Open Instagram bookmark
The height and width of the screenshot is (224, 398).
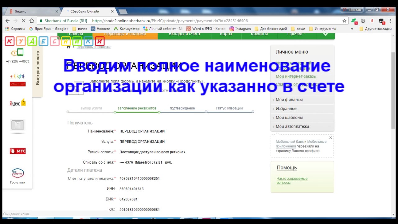[x=240, y=29]
